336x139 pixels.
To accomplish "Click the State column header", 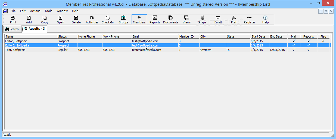I will point(238,36).
